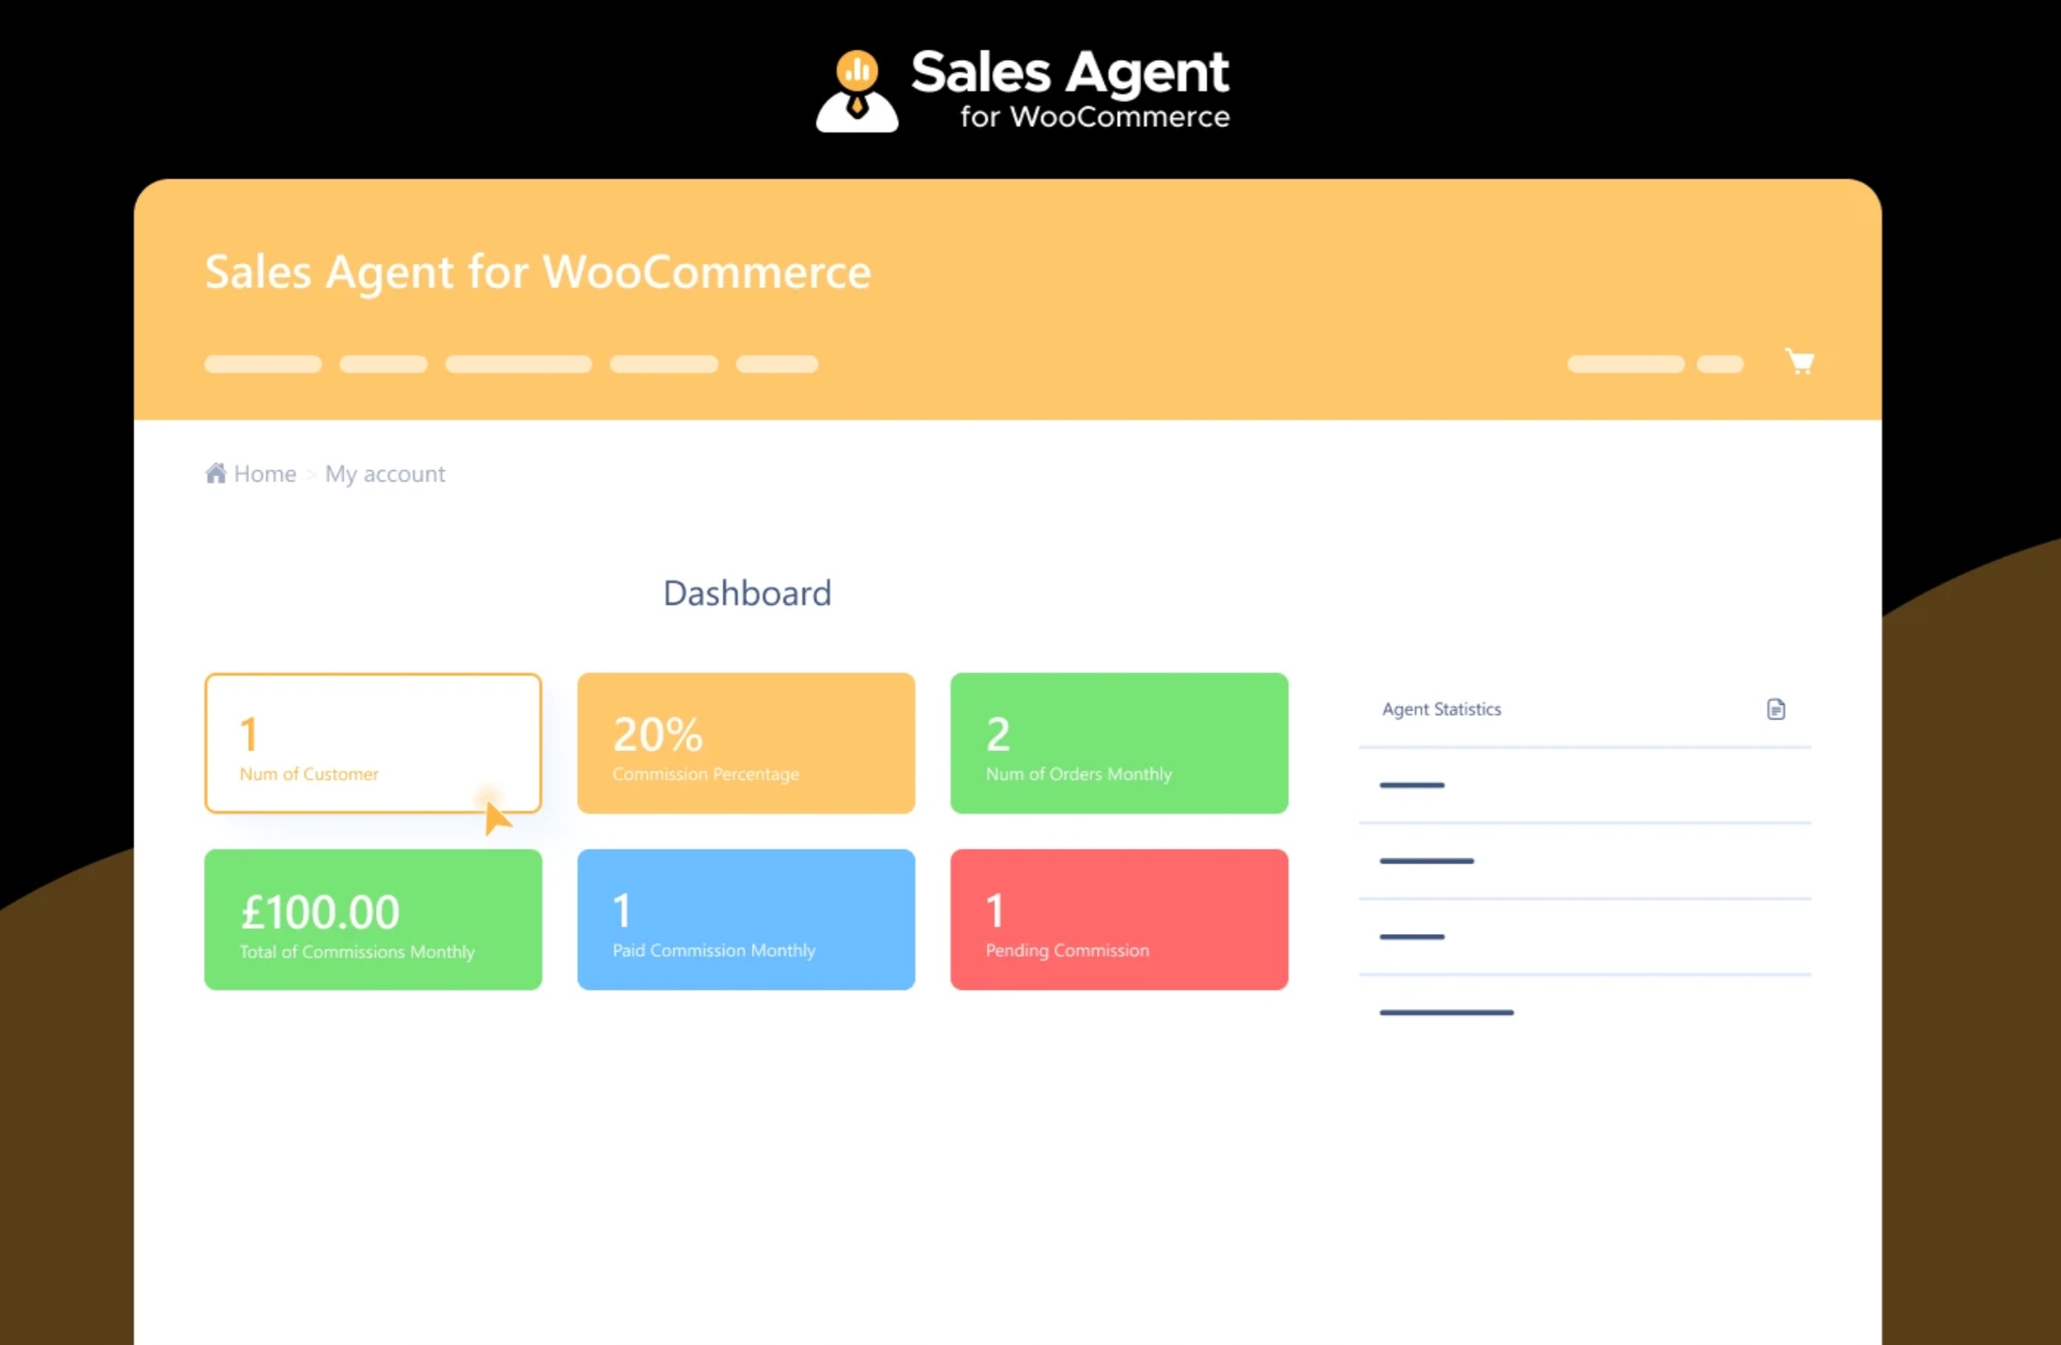Click the Dashboard heading
Viewport: 2061px width, 1345px height.
(x=747, y=594)
